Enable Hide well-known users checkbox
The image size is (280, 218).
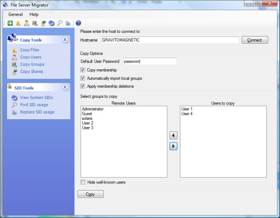click(x=83, y=182)
